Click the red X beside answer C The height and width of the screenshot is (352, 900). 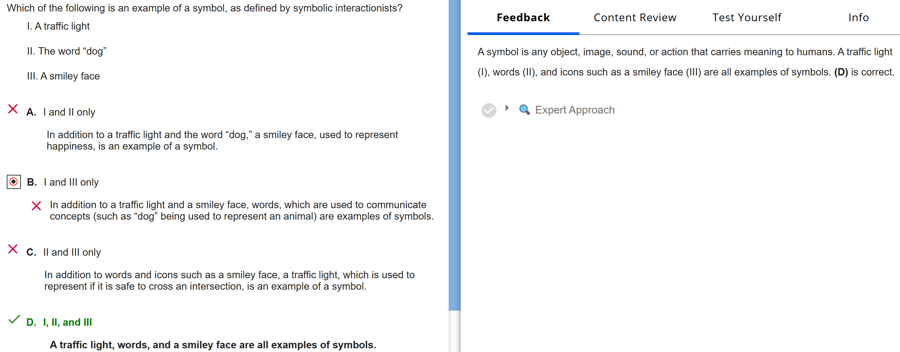point(13,249)
